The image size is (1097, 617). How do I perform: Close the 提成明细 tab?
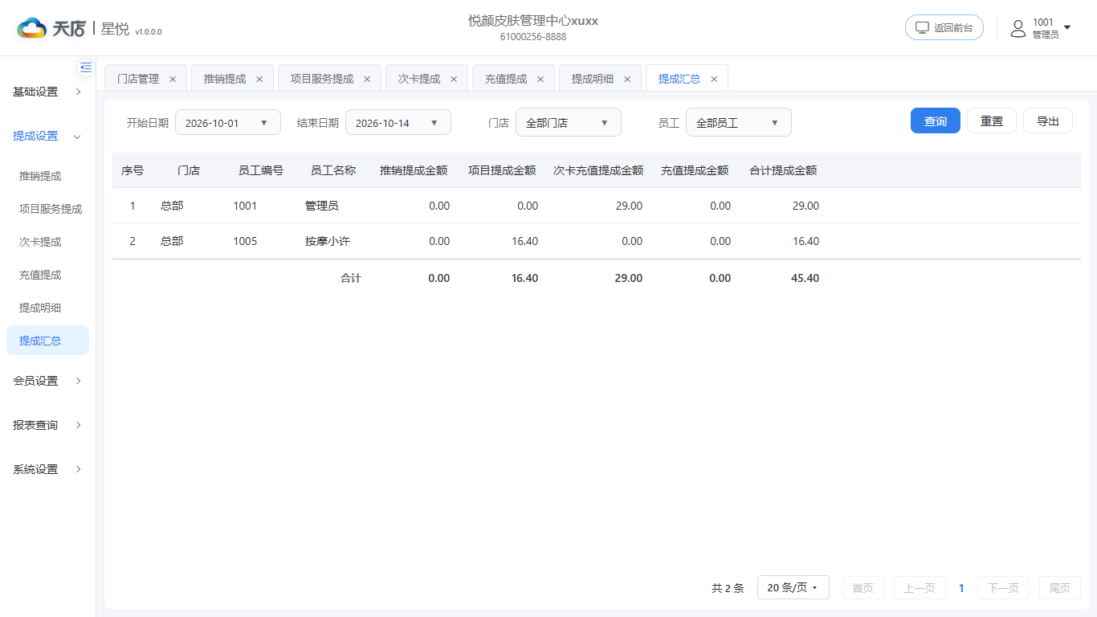[x=627, y=79]
